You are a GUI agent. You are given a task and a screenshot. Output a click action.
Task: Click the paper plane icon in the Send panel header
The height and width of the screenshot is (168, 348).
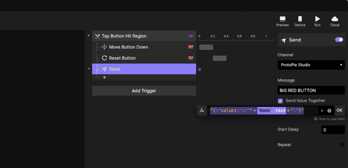[x=284, y=40]
